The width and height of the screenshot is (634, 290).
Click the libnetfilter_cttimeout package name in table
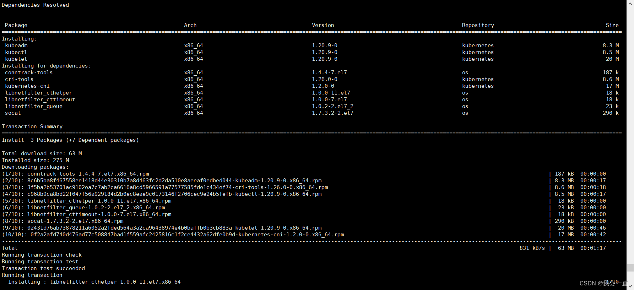(40, 100)
